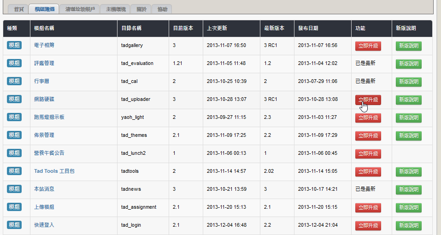Click the 最新版本 column header

tap(274, 28)
